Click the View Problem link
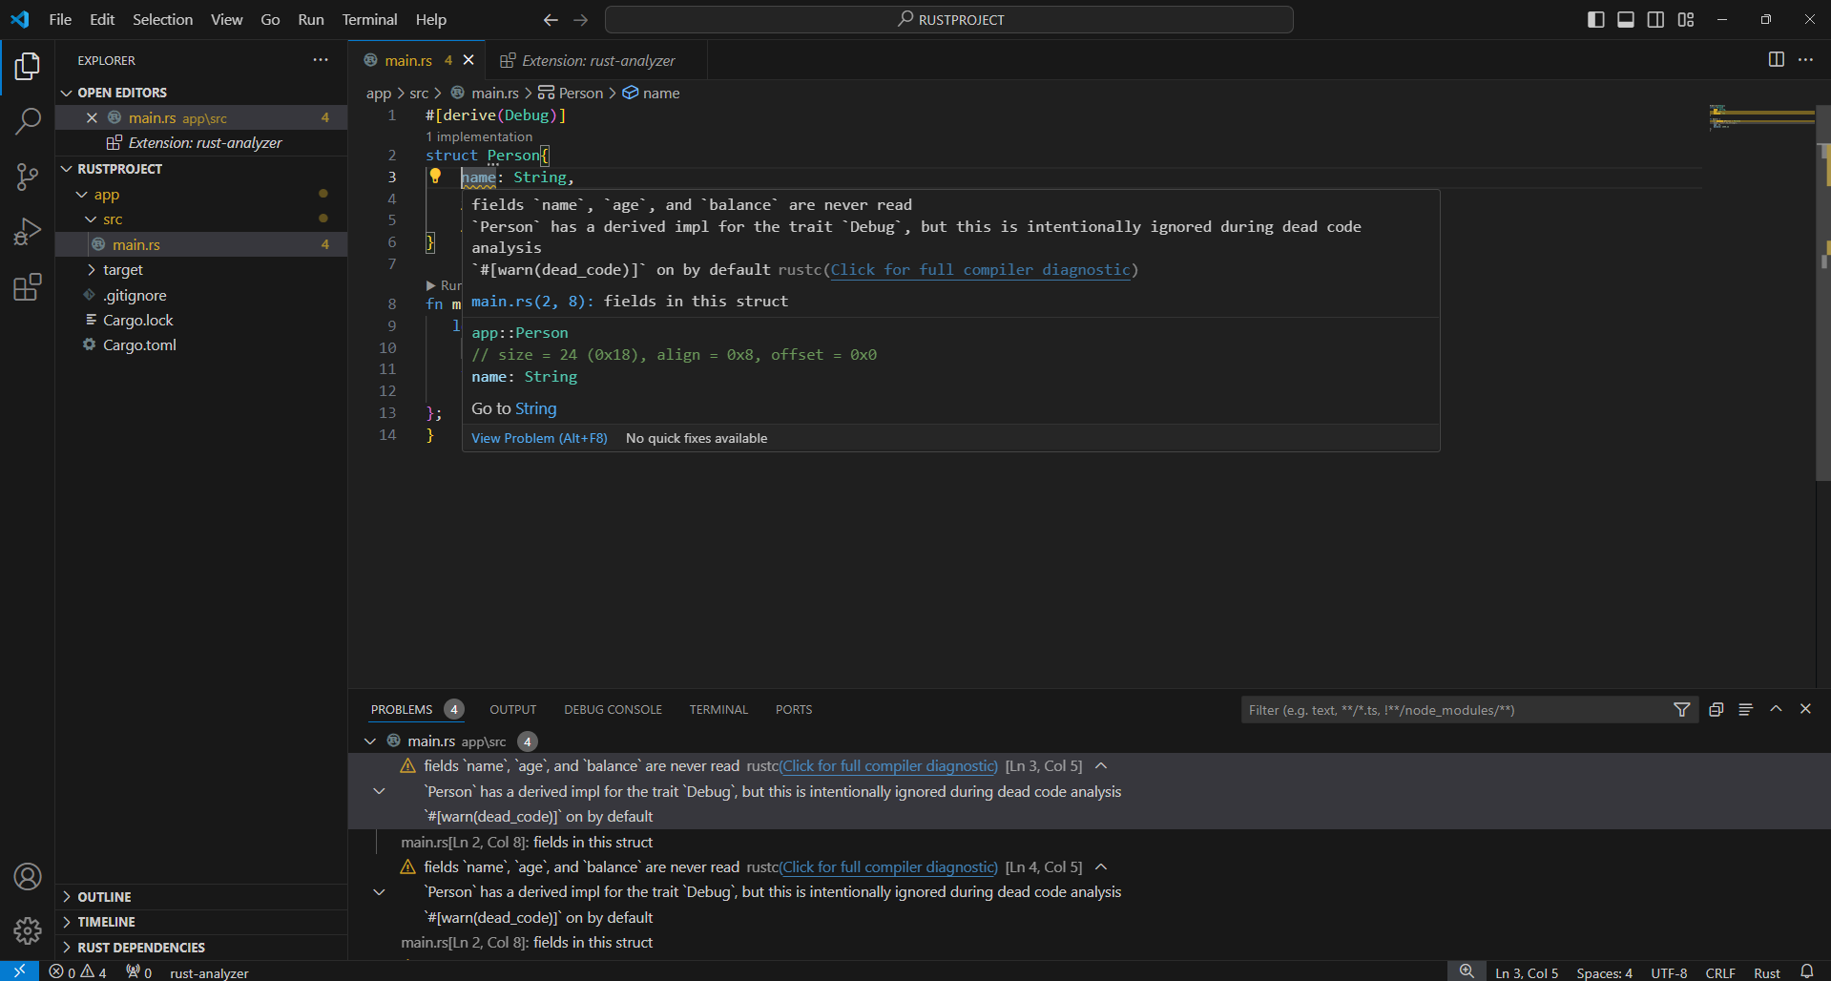1831x981 pixels. (x=539, y=438)
